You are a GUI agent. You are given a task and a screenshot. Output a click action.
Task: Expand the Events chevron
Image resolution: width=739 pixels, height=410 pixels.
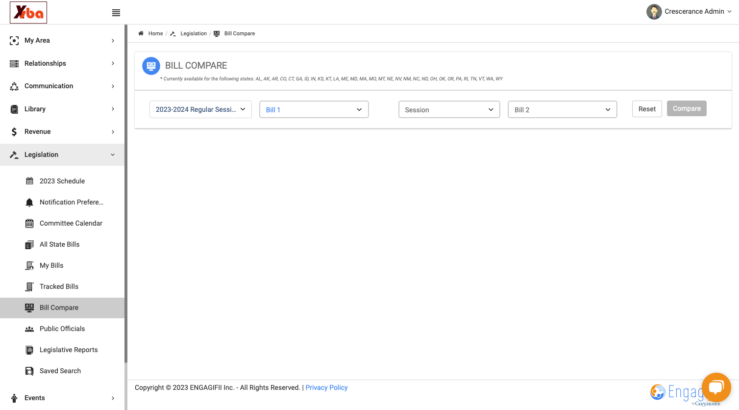[x=113, y=398]
